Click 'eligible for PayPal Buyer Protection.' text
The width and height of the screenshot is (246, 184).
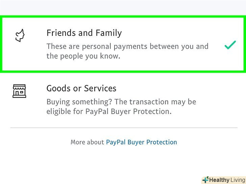pos(109,111)
